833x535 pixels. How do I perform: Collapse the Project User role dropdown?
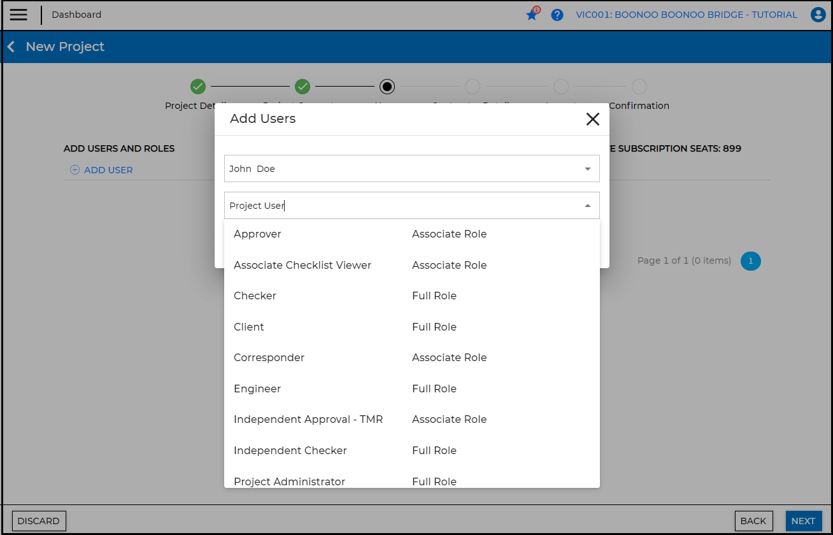click(587, 206)
